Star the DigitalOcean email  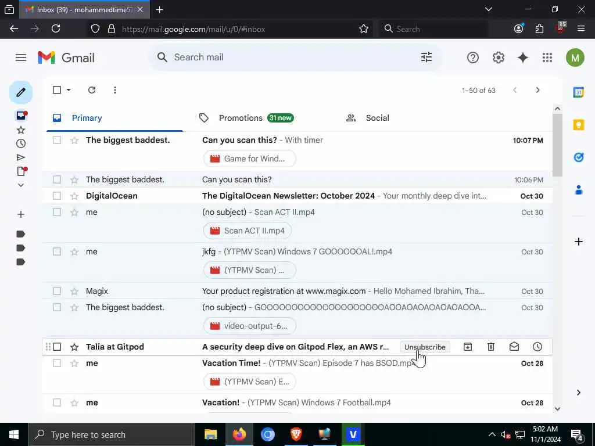(x=74, y=196)
